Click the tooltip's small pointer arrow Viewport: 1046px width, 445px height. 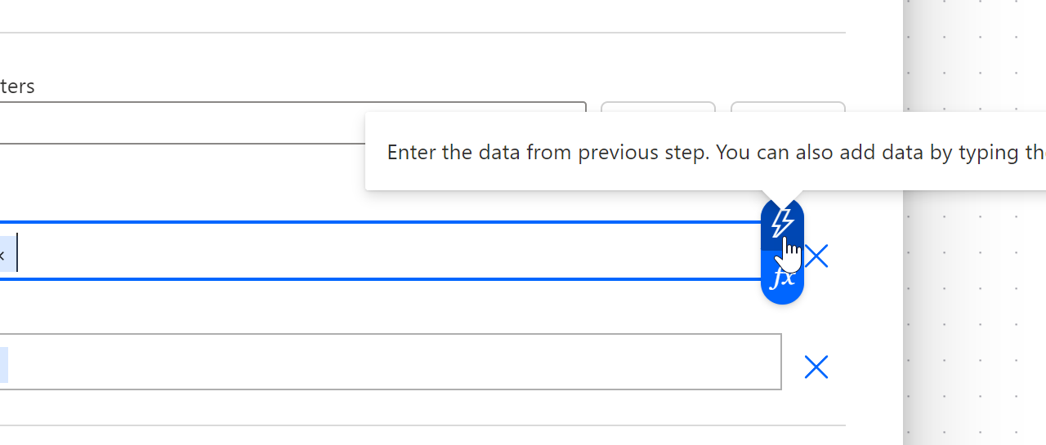782,196
